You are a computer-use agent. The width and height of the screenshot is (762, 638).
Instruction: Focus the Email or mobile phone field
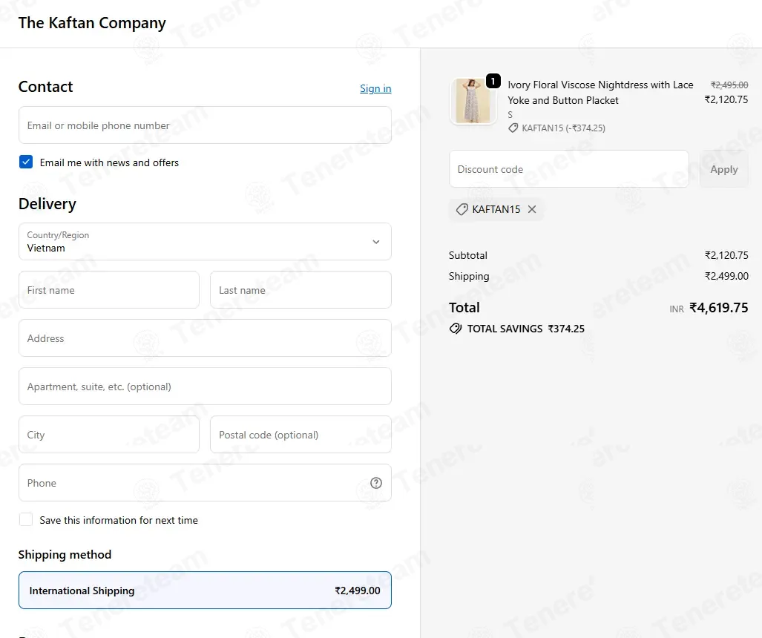pyautogui.click(x=205, y=125)
